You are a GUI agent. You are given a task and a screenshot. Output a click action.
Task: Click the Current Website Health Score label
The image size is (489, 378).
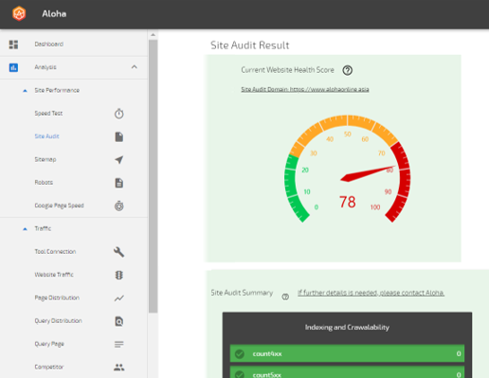[x=287, y=70]
